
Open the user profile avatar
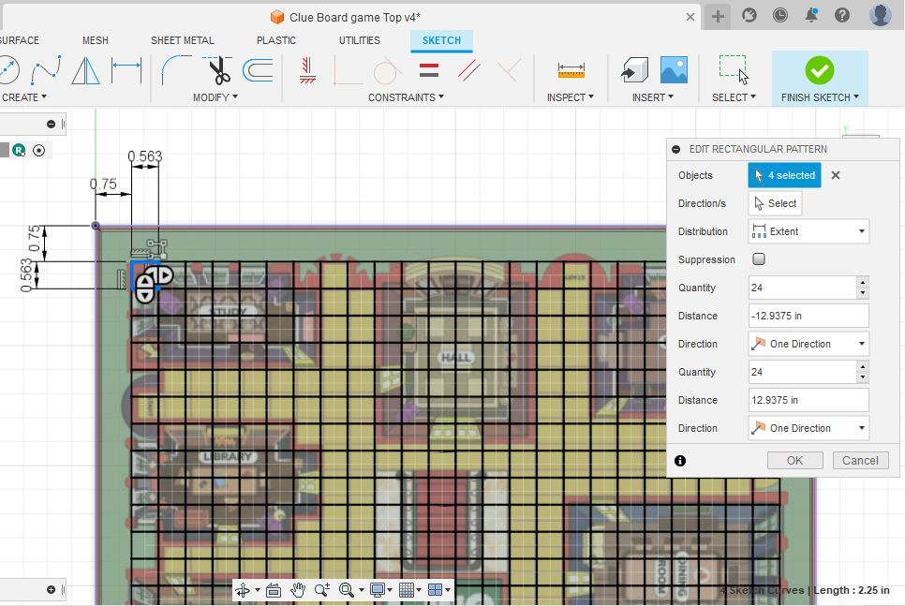point(881,14)
